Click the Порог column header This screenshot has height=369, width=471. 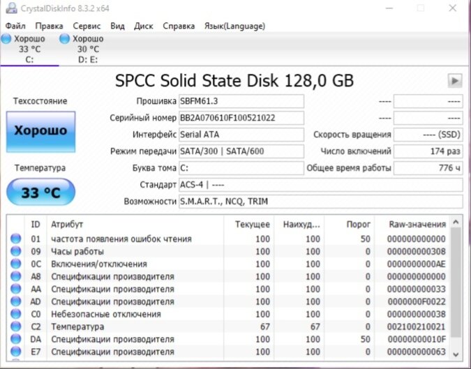349,225
